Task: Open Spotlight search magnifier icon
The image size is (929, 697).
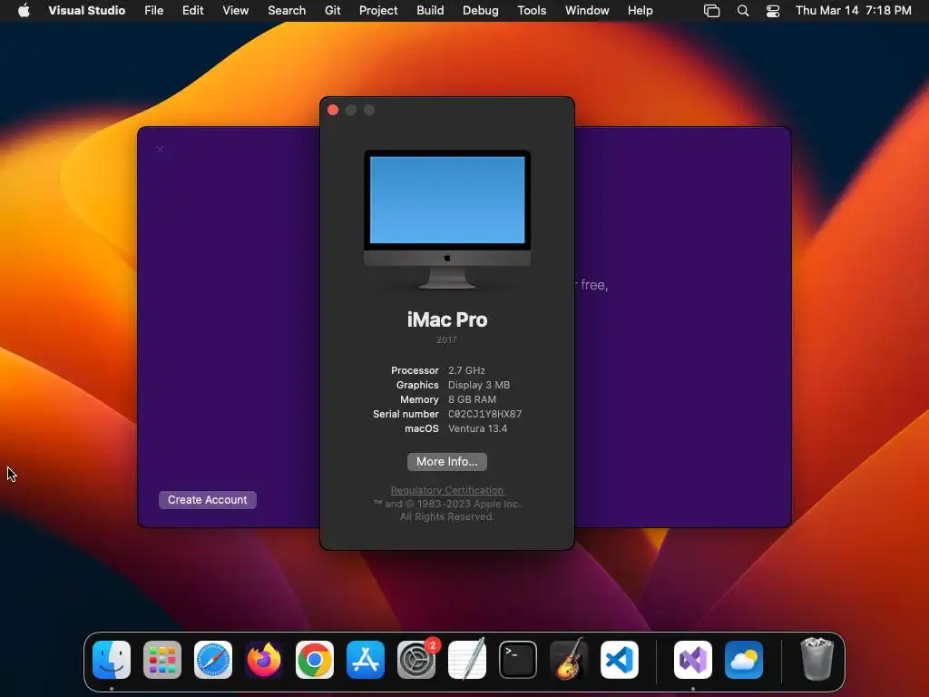Action: click(742, 11)
